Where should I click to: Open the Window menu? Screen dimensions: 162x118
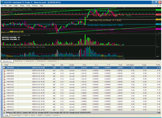coord(35,6)
